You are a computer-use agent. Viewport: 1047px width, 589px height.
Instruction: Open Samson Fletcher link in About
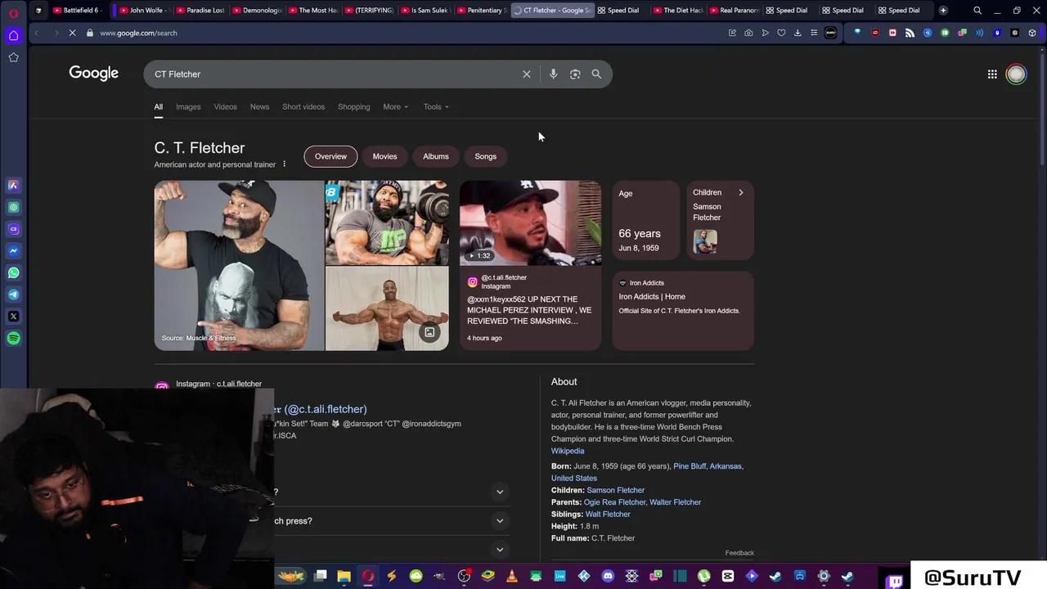coord(615,490)
